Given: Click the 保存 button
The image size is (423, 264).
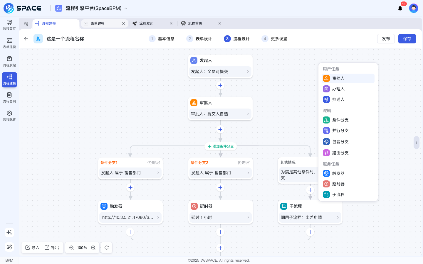Looking at the screenshot, I should 407,39.
